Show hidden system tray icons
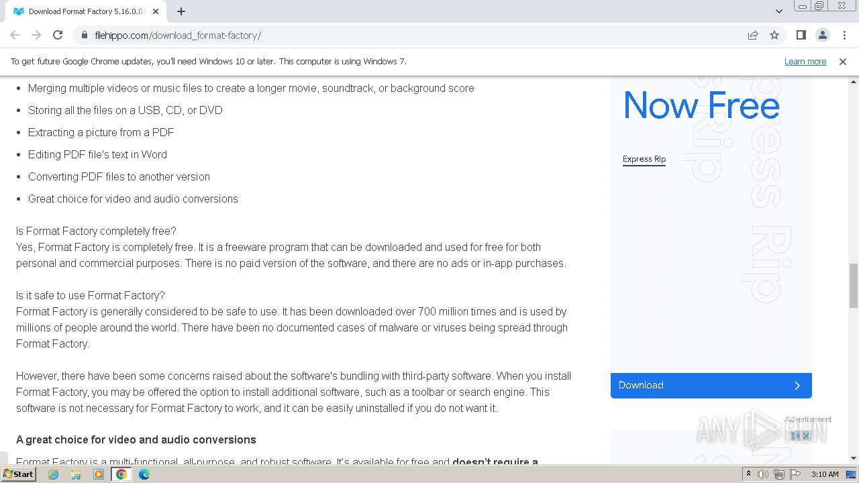The width and height of the screenshot is (859, 483). pos(748,474)
